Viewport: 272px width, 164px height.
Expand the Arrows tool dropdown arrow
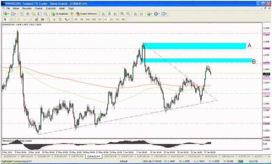point(69,20)
